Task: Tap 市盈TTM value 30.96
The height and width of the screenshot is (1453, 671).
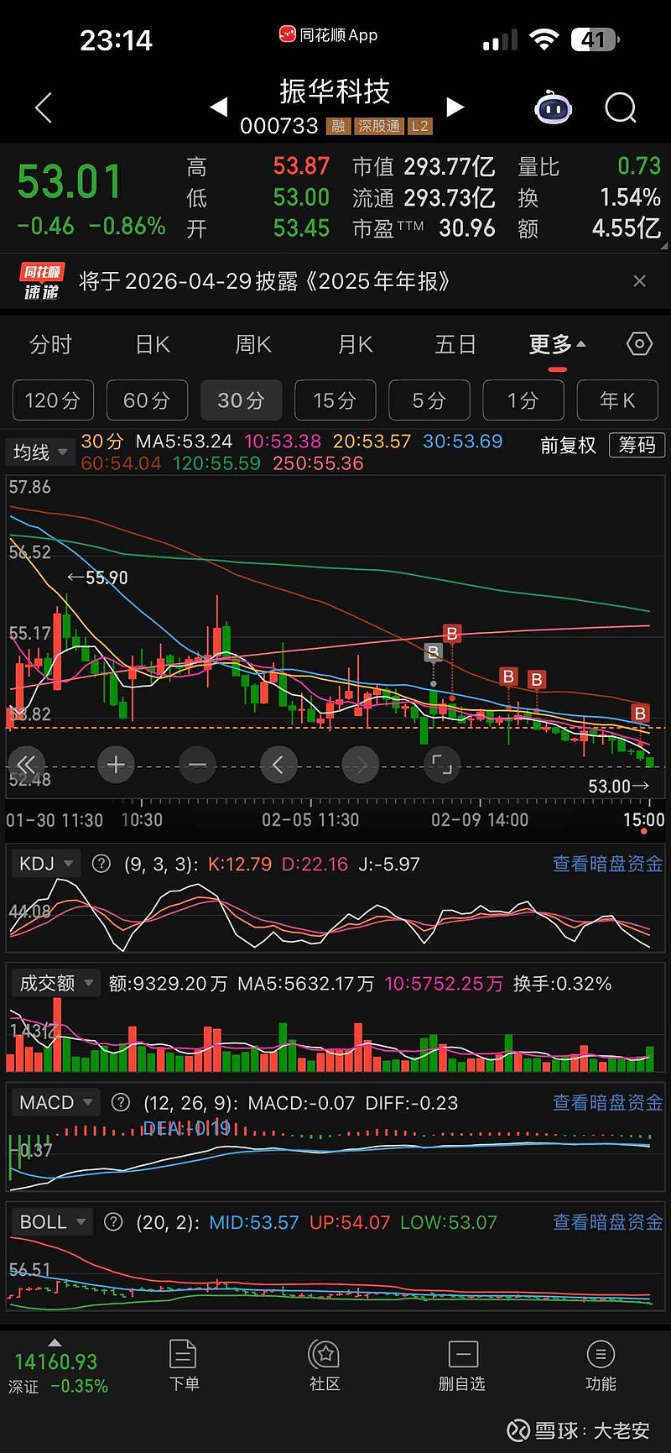Action: 467,228
